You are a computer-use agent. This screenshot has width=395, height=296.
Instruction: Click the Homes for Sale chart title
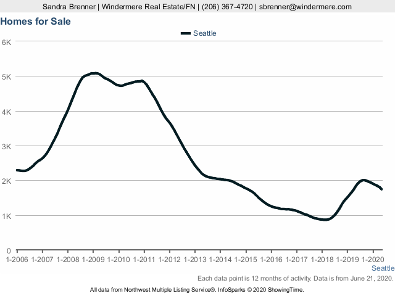pos(36,22)
